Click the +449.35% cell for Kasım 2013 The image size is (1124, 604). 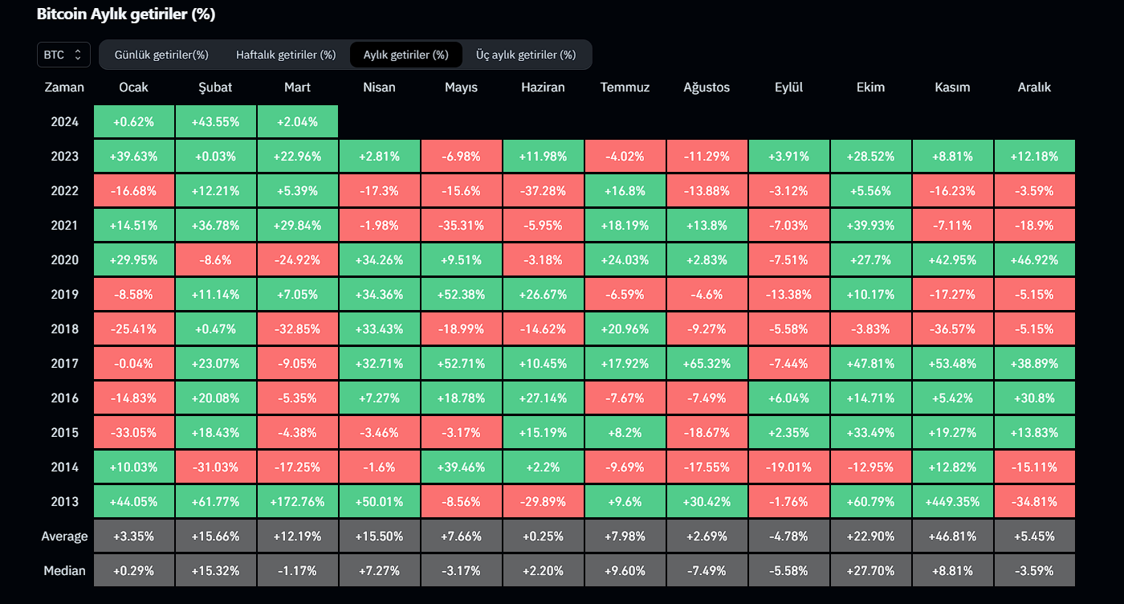tap(952, 502)
